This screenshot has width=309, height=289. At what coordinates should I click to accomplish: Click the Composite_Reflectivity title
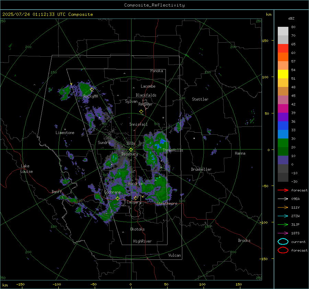tap(154, 5)
